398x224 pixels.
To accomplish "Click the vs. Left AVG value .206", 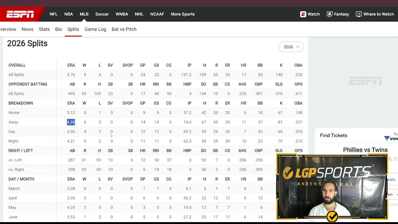I will coord(242,160).
